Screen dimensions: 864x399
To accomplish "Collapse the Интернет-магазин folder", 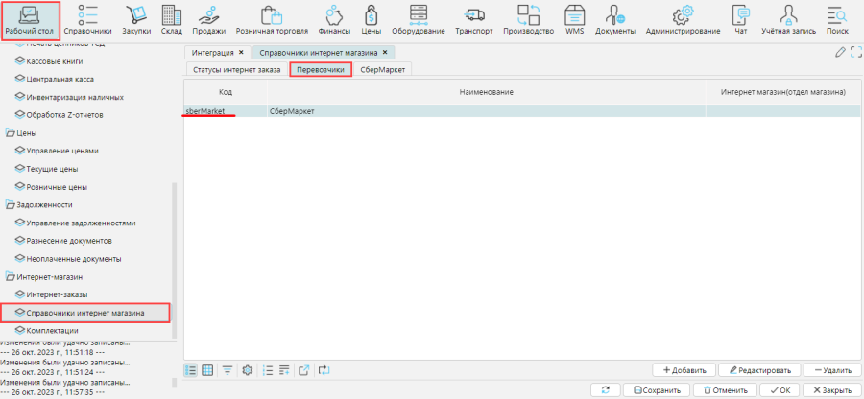I will [x=11, y=276].
